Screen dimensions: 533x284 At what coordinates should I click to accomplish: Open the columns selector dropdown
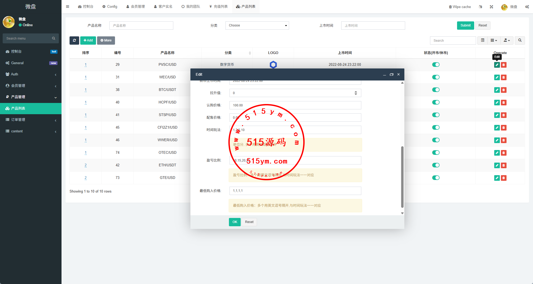point(494,40)
